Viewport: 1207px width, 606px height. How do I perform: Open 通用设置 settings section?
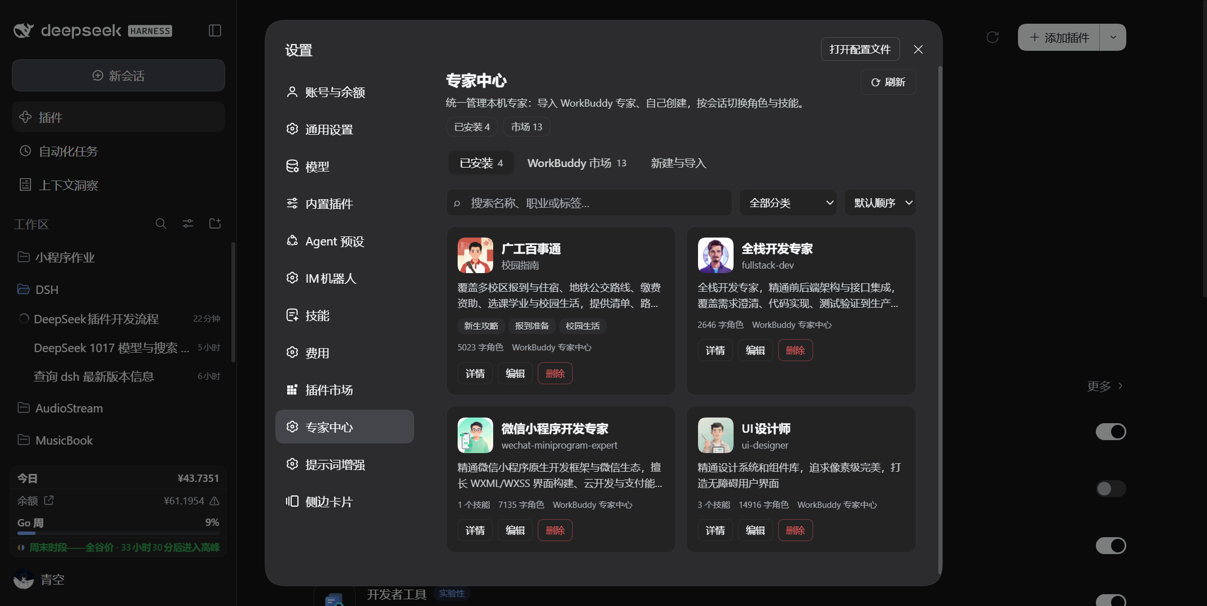pyautogui.click(x=344, y=129)
